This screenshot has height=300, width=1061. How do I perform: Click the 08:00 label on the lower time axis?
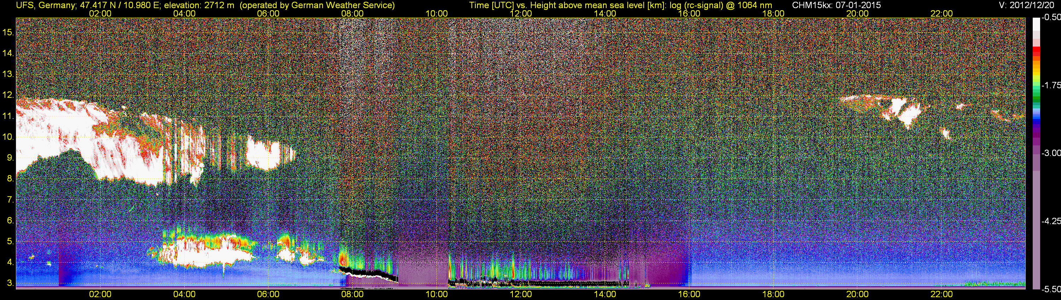(x=353, y=294)
